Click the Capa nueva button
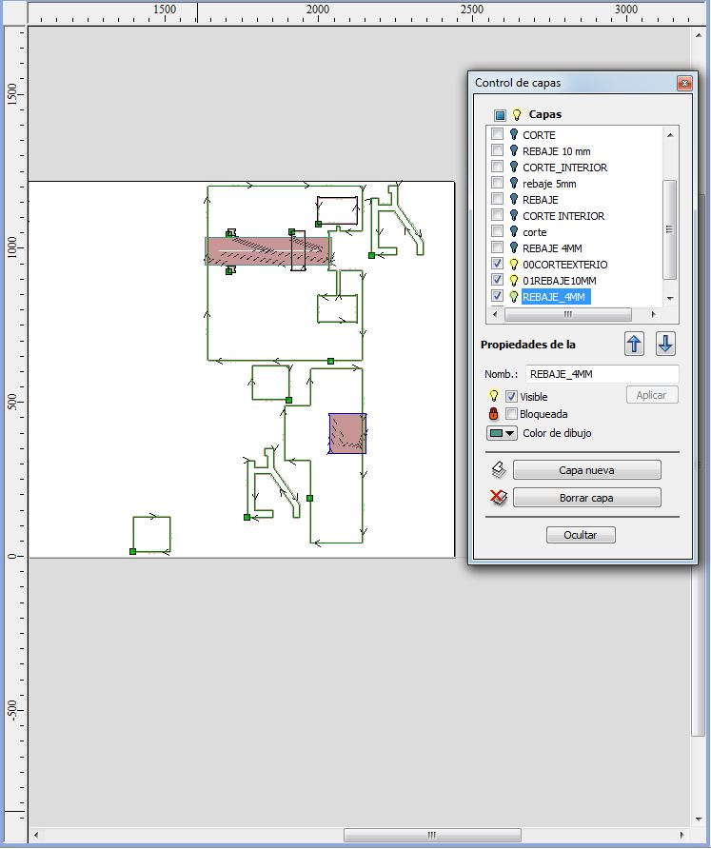 (587, 470)
